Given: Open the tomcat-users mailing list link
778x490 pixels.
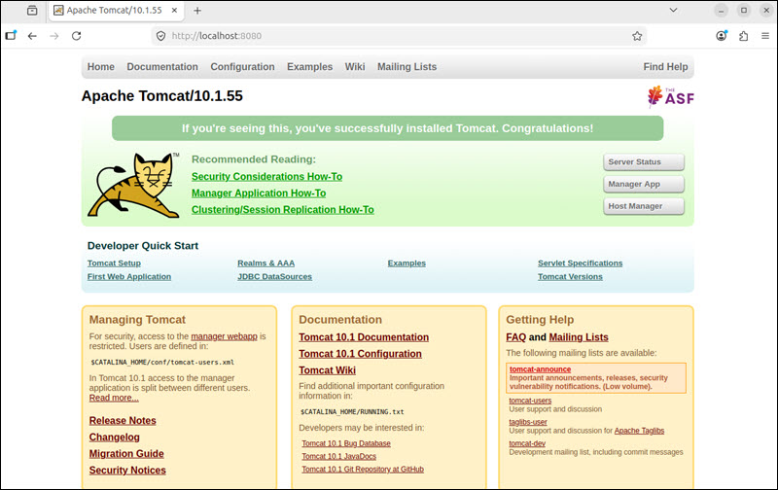Looking at the screenshot, I should (530, 401).
